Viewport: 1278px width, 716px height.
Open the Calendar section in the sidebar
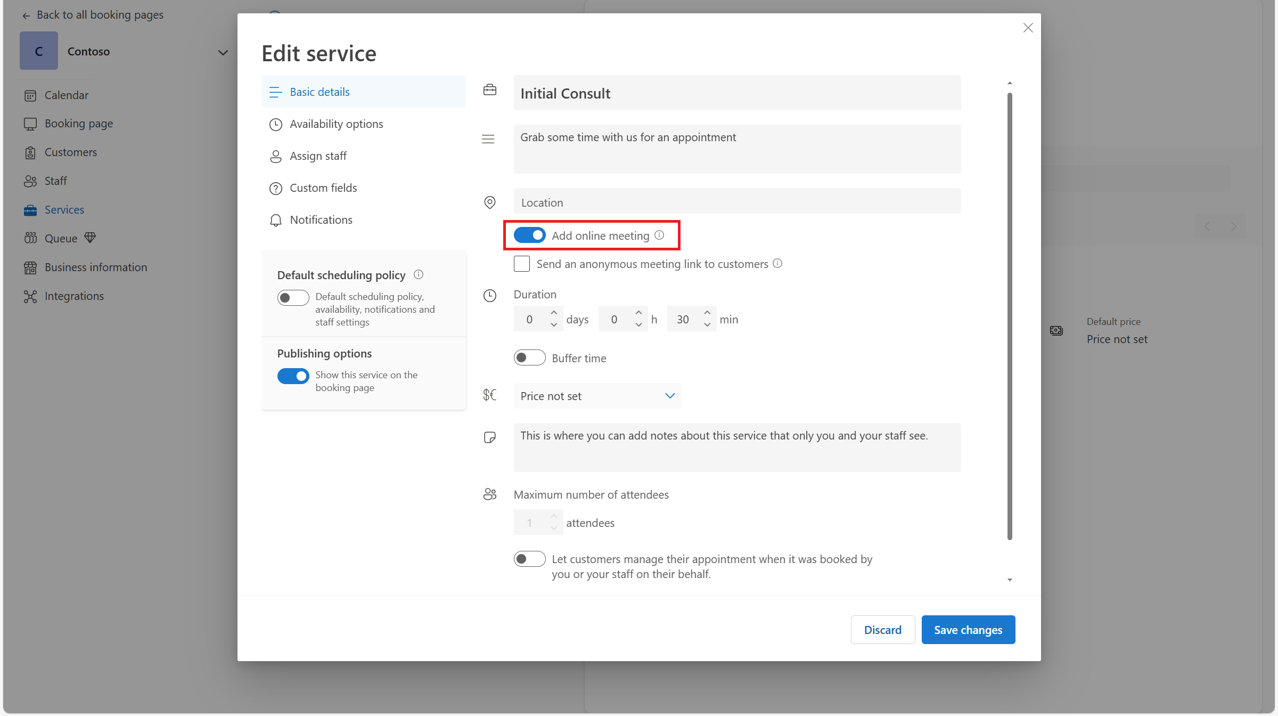click(66, 95)
